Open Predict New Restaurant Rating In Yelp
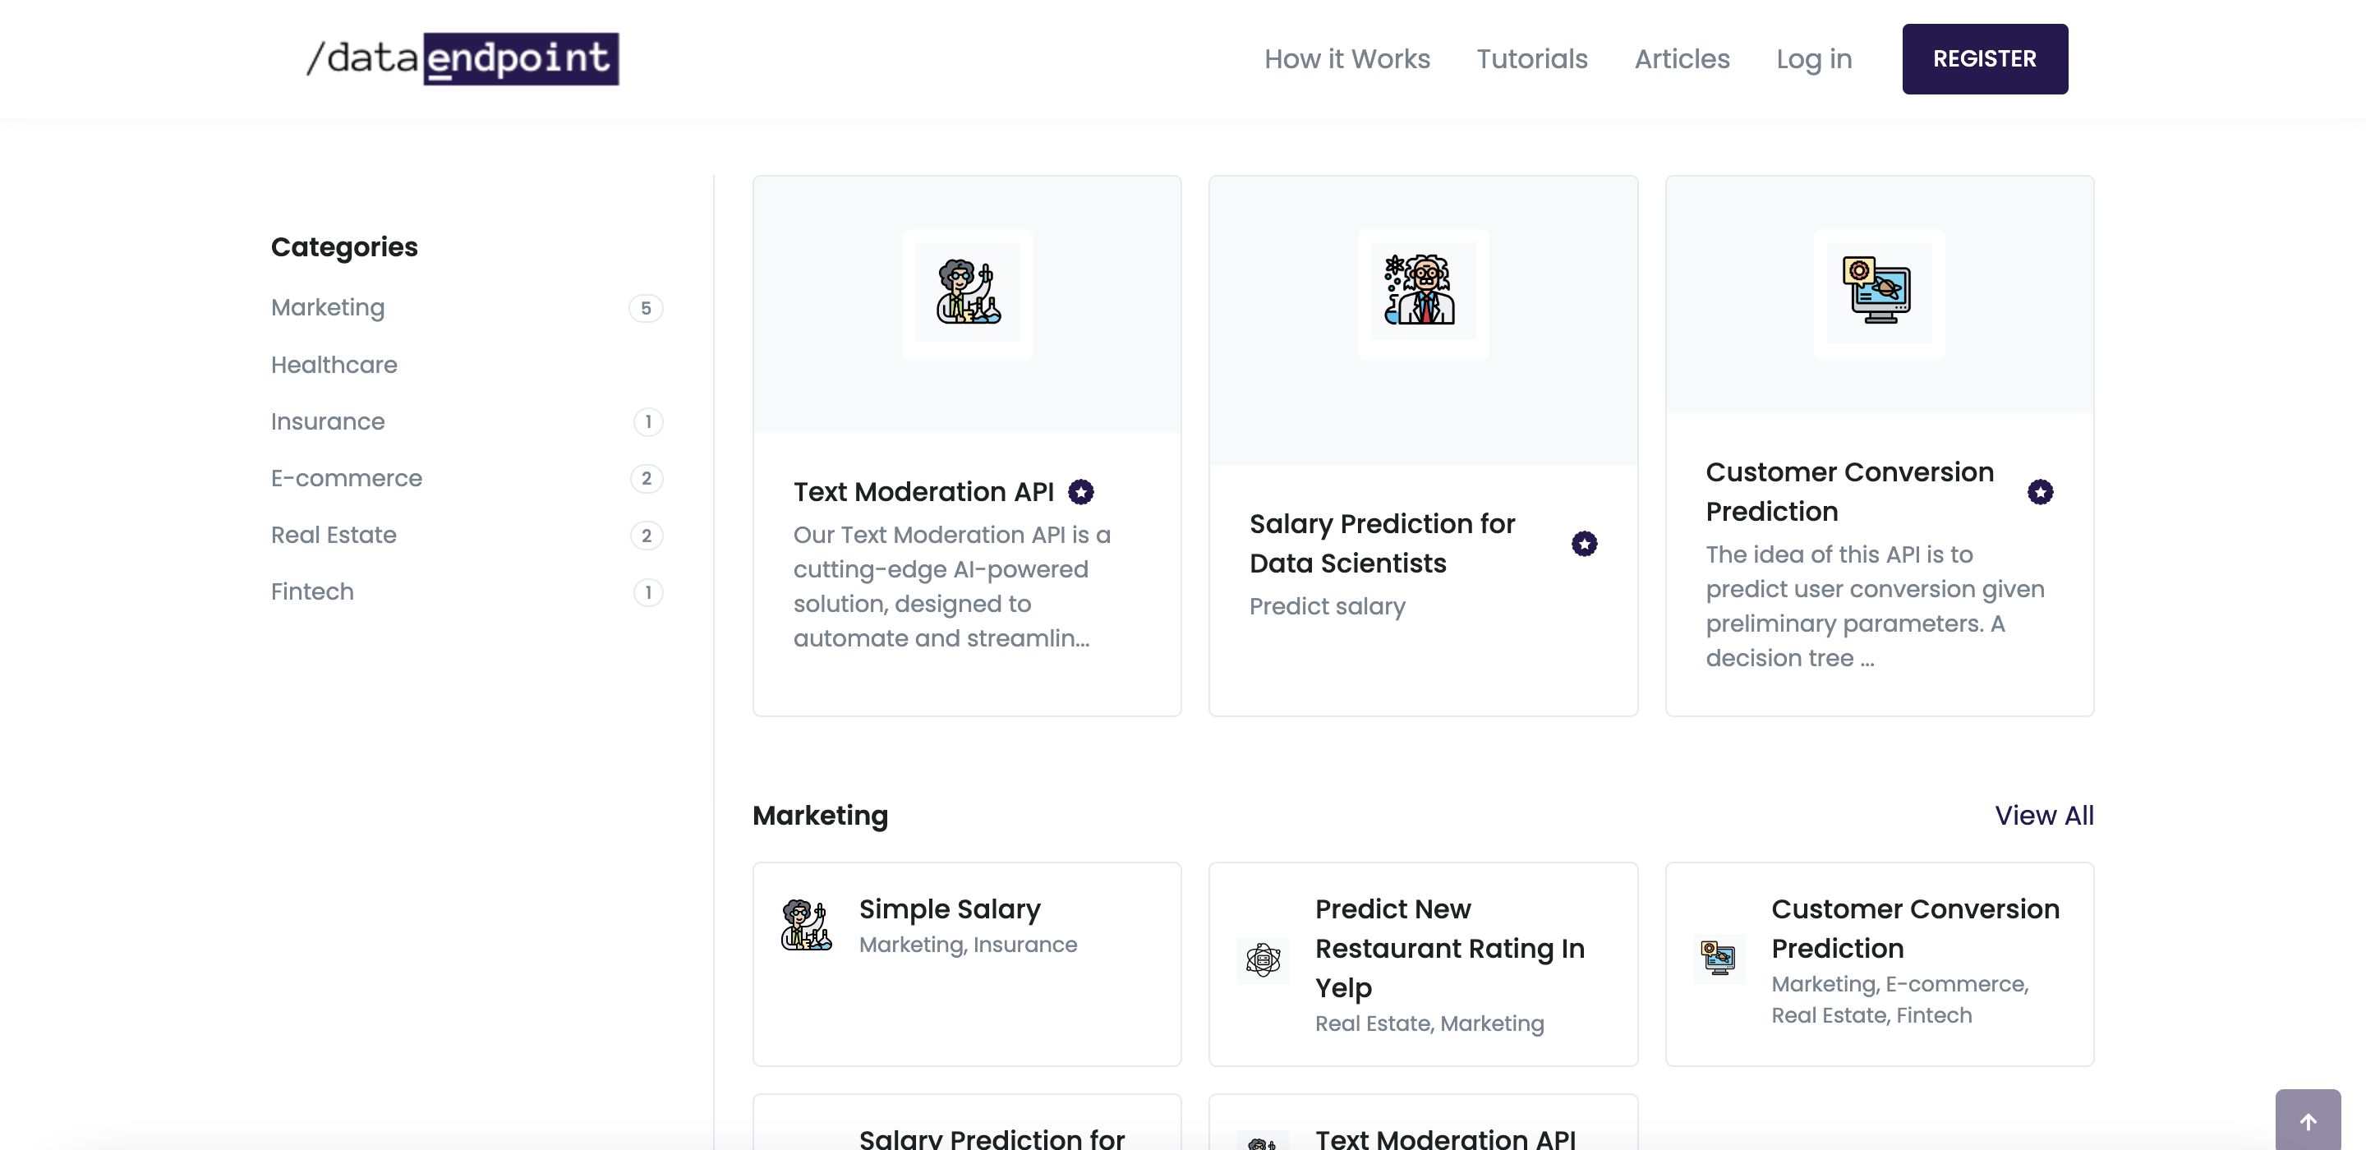The image size is (2366, 1150). (1449, 948)
